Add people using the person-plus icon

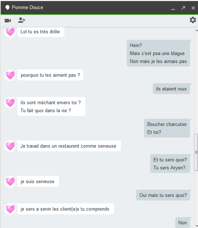pyautogui.click(x=21, y=20)
